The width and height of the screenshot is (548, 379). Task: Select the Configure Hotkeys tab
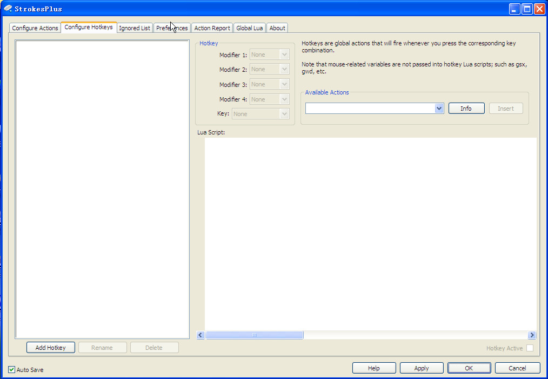89,27
